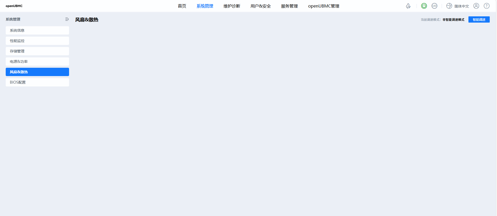497x216 pixels.
Task: Go to the 首页 tab
Action: [x=182, y=6]
